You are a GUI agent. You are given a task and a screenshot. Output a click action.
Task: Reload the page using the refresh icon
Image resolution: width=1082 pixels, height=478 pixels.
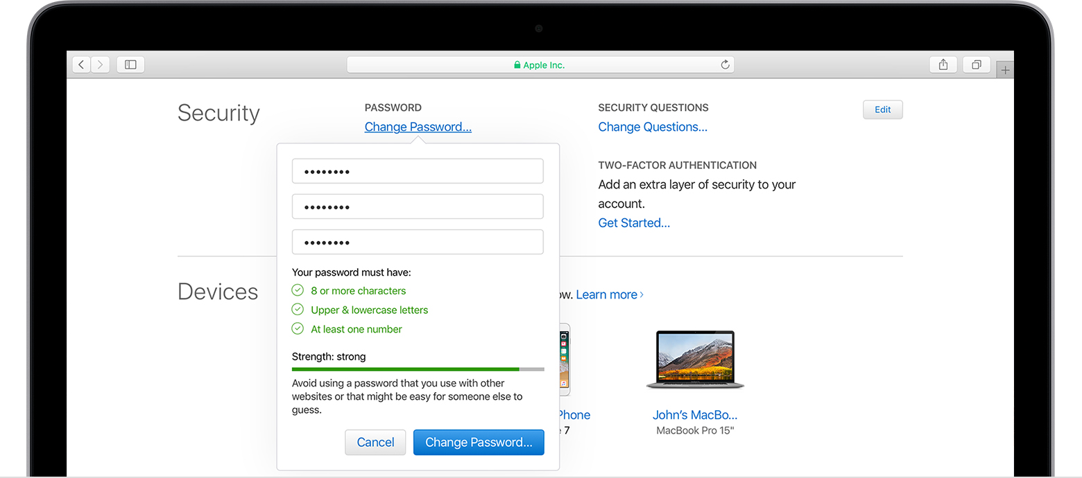725,64
